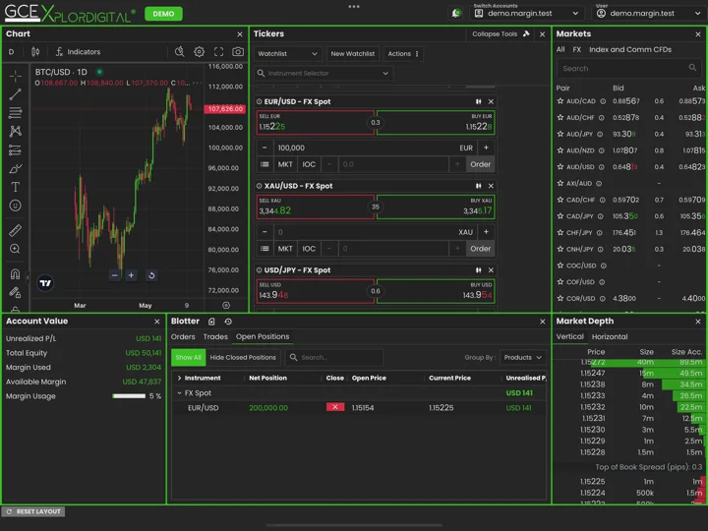Image resolution: width=708 pixels, height=531 pixels.
Task: Click BUY EUR price tile
Action: [436, 122]
